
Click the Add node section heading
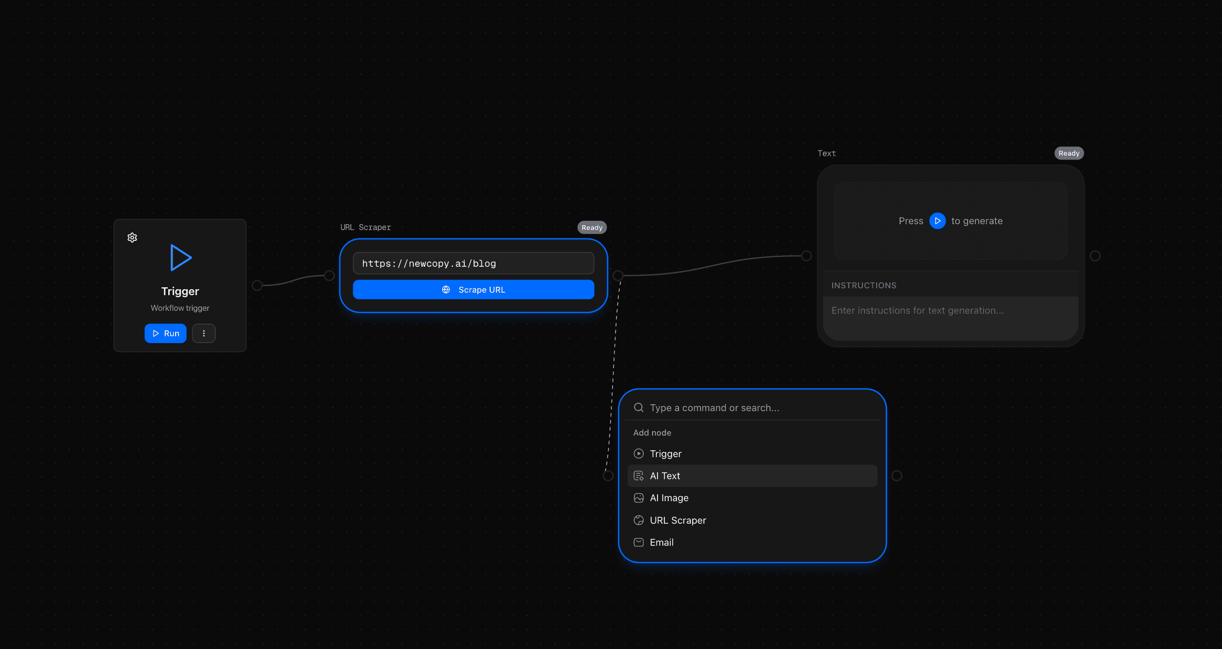coord(652,433)
